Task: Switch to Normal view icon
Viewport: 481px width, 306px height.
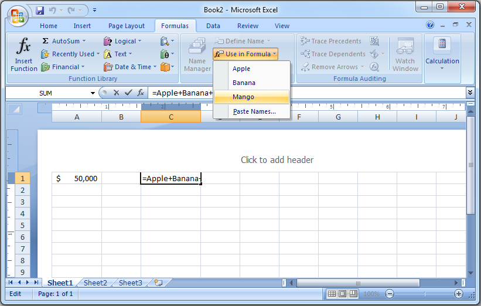Action: pyautogui.click(x=332, y=294)
